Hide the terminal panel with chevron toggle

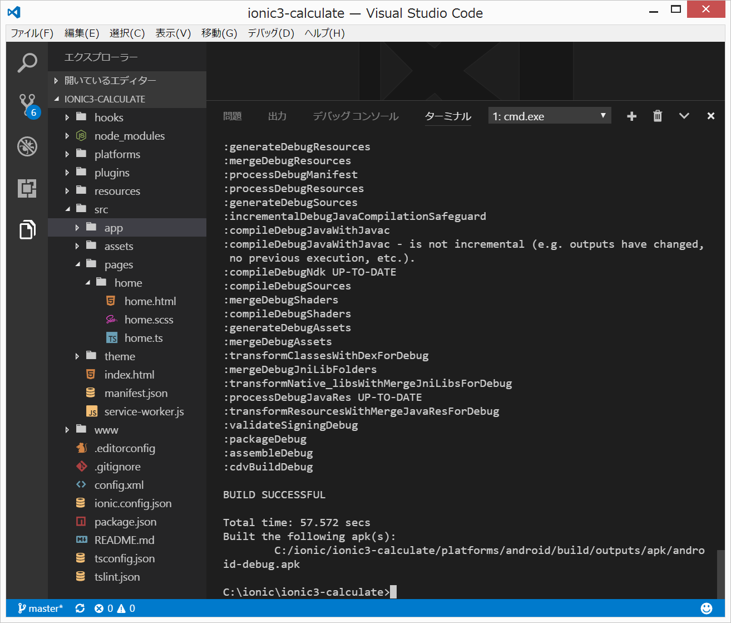(684, 116)
